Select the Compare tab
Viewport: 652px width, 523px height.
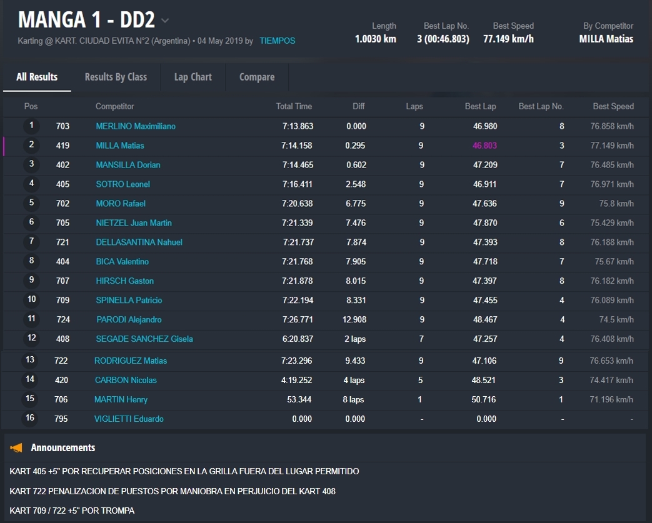coord(256,77)
